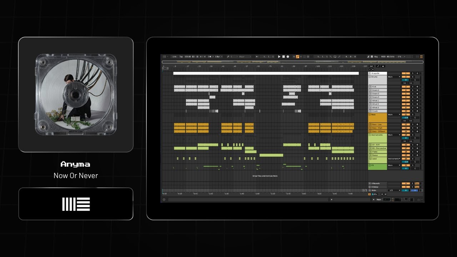This screenshot has width=457, height=257.
Task: Open Bass output routing Main dropdown
Action: (394, 115)
